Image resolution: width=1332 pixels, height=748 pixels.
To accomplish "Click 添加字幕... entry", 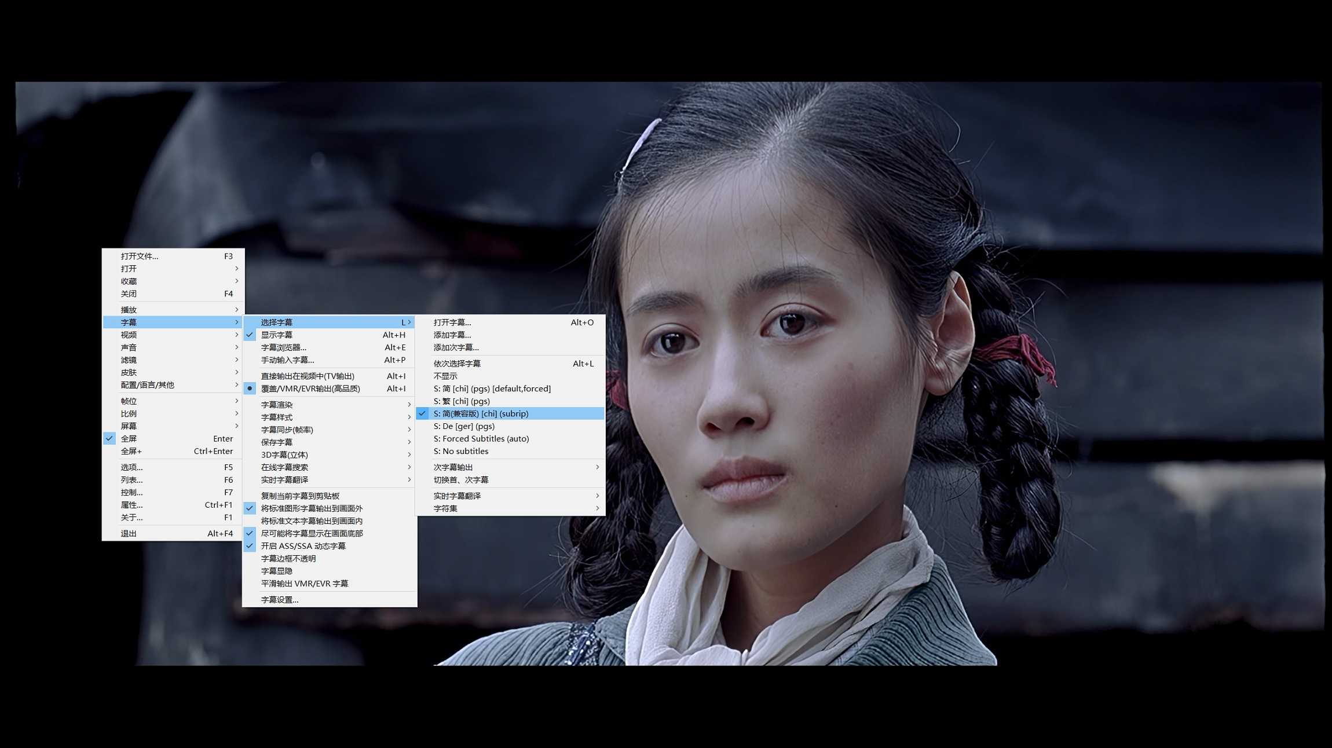I will click(x=510, y=335).
